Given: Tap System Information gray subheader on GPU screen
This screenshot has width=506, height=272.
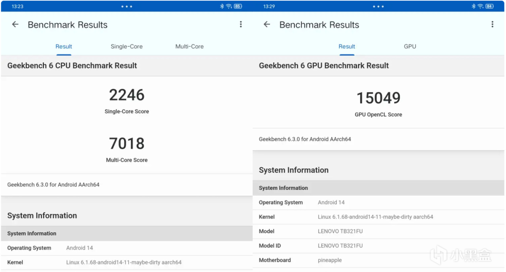Looking at the screenshot, I should point(378,188).
